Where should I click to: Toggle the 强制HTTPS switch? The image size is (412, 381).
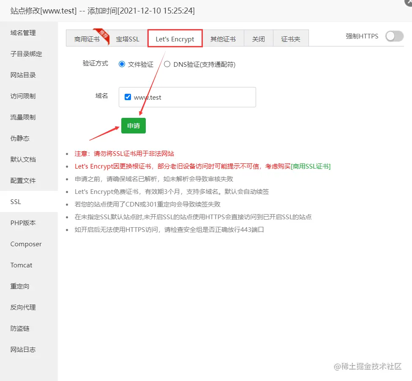click(394, 36)
